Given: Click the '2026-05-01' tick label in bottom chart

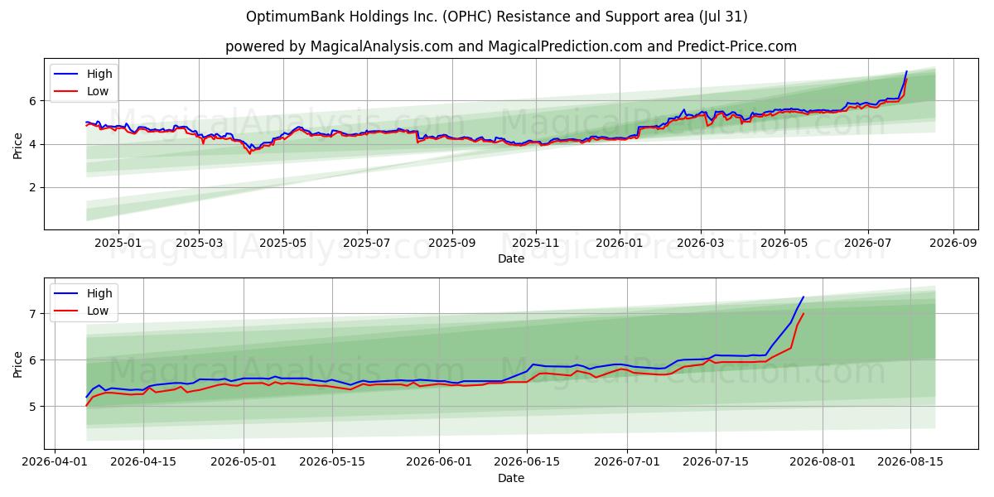Looking at the screenshot, I should pos(244,463).
